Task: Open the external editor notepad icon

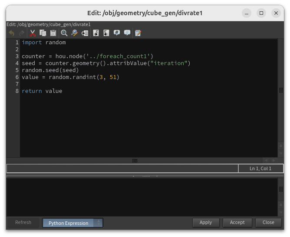Action: (x=138, y=33)
